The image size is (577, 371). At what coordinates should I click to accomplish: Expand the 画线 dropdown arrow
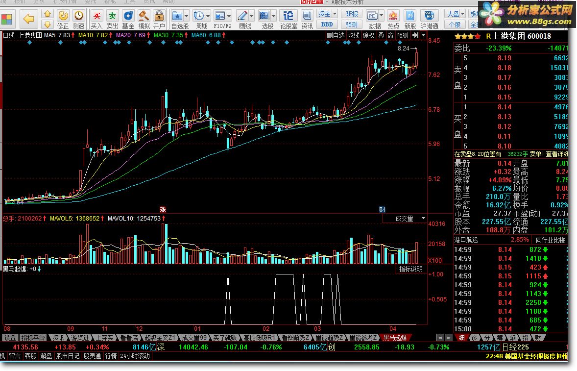(x=252, y=16)
